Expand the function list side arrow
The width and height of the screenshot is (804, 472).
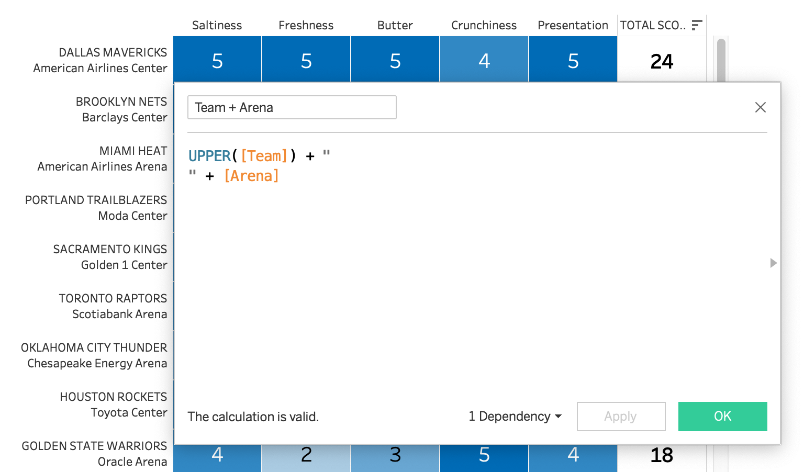773,263
